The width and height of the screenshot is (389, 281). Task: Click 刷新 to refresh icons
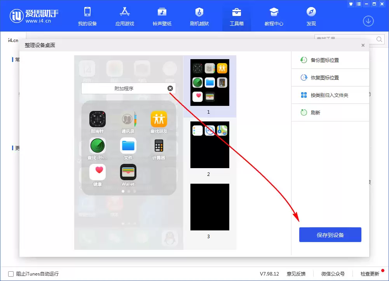330,112
